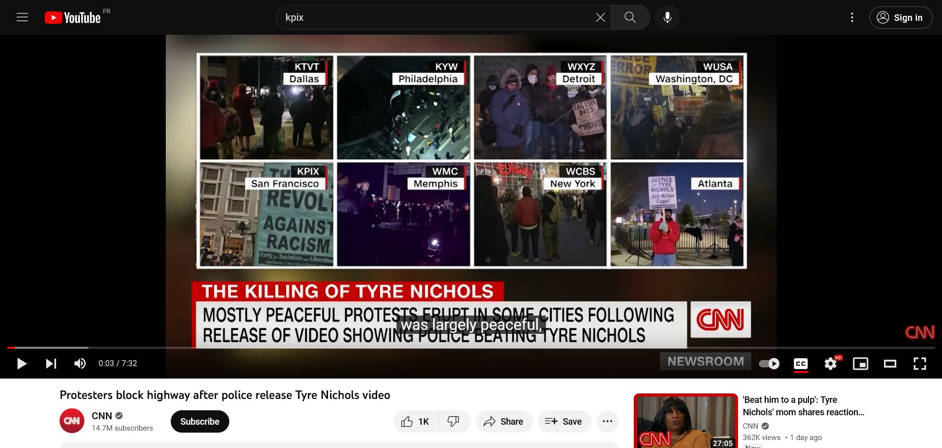This screenshot has height=448, width=942.
Task: Open video settings gear menu
Action: point(830,364)
